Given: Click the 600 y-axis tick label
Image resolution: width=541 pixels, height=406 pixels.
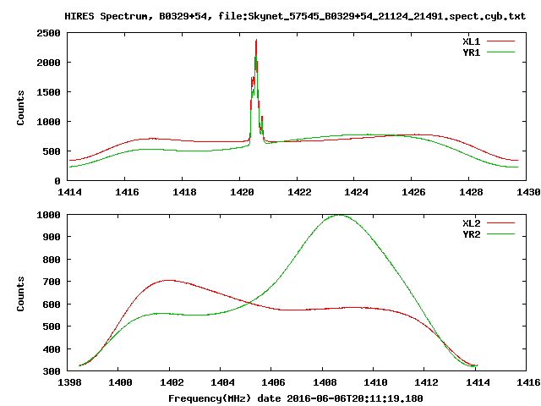Looking at the screenshot, I should point(52,304).
